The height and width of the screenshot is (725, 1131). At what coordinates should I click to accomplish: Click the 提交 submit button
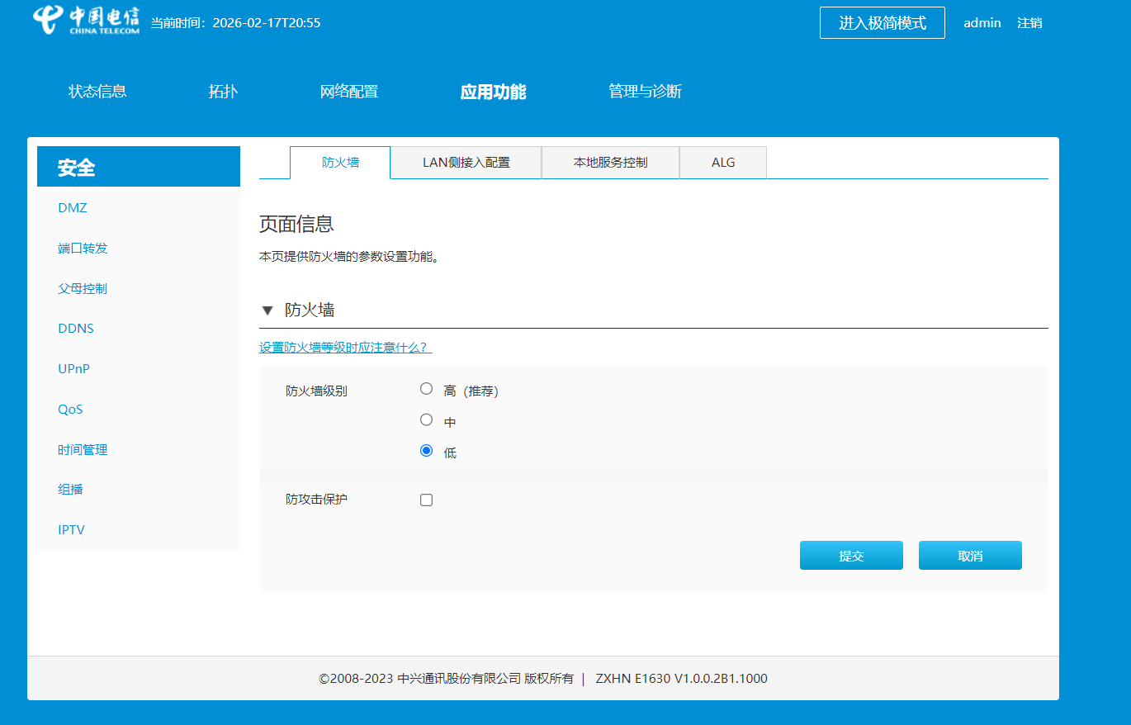pyautogui.click(x=851, y=556)
